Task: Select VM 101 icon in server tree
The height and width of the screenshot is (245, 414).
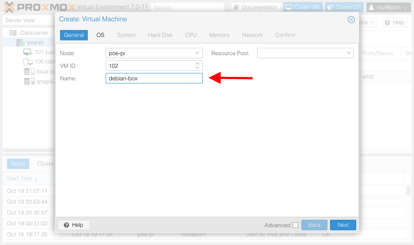Action: coord(28,52)
